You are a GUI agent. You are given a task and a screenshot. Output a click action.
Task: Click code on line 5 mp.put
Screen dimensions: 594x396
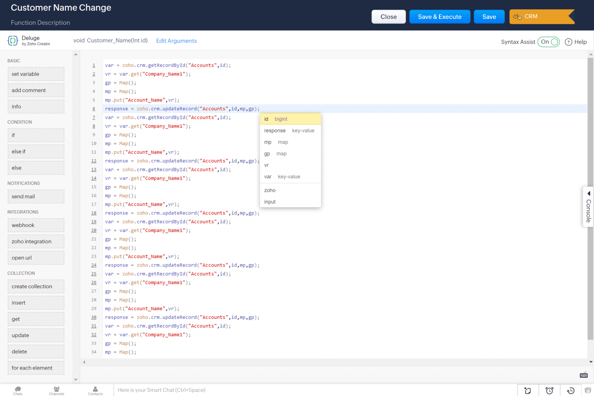tap(142, 100)
